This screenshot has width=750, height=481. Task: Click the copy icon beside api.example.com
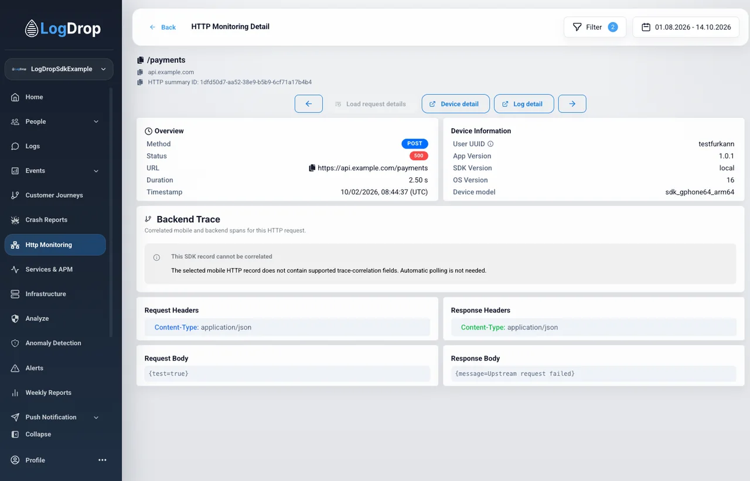[x=140, y=72]
